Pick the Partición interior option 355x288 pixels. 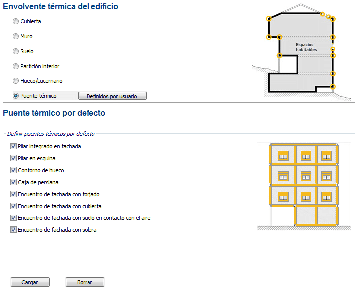(16, 67)
